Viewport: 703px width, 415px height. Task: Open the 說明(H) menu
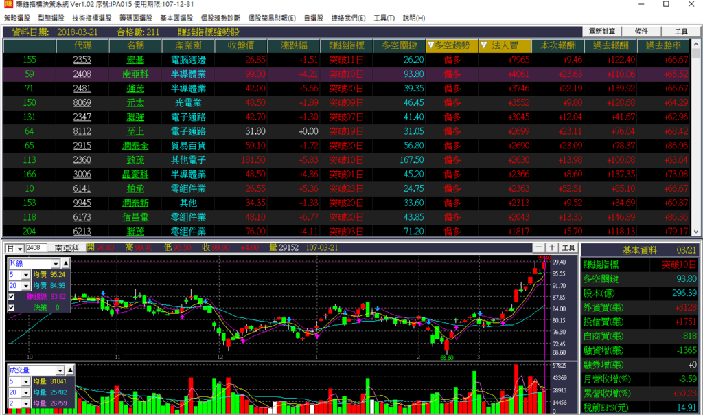414,18
